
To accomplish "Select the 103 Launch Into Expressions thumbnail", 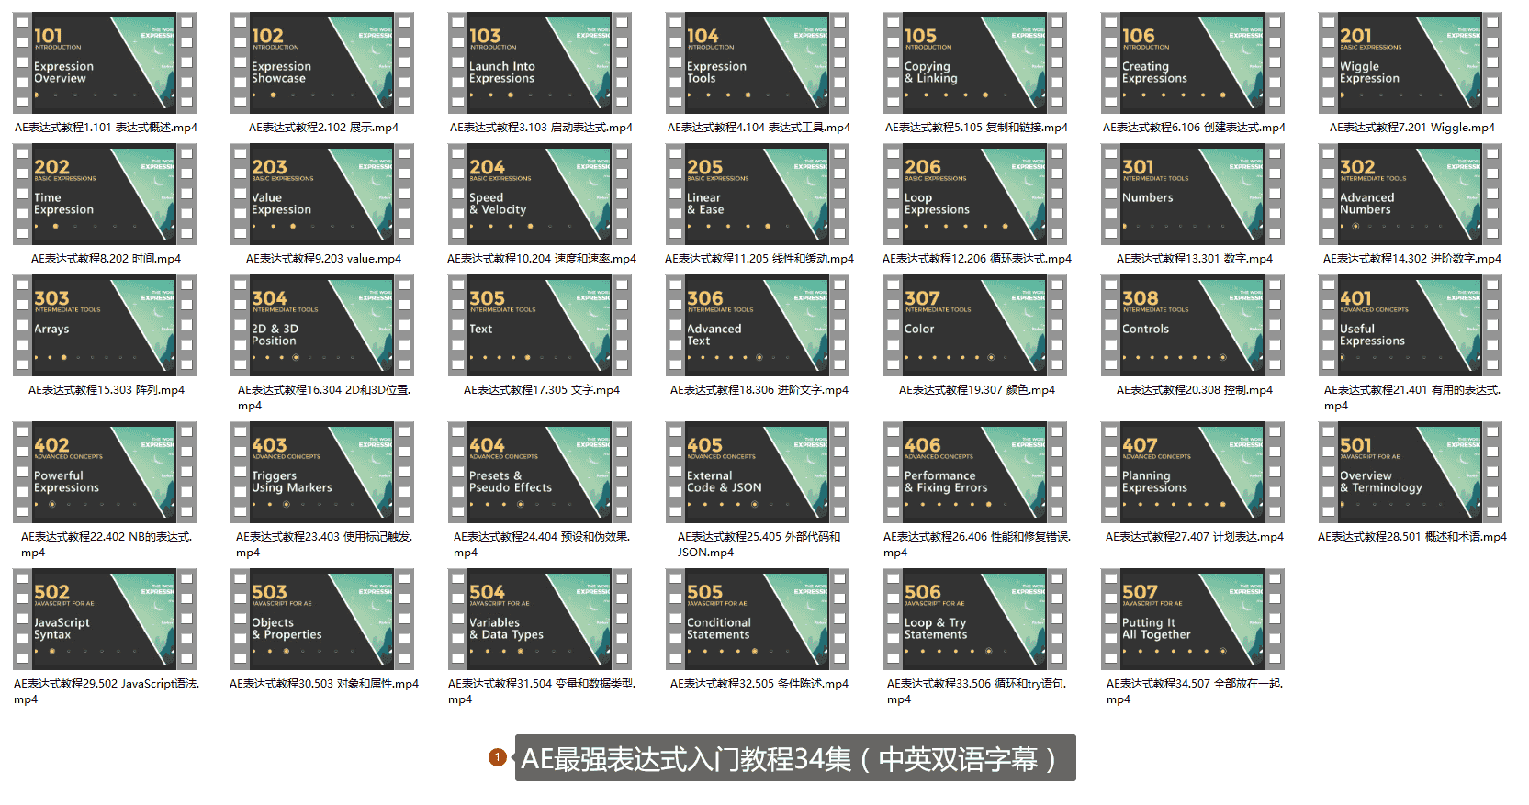I will click(540, 63).
